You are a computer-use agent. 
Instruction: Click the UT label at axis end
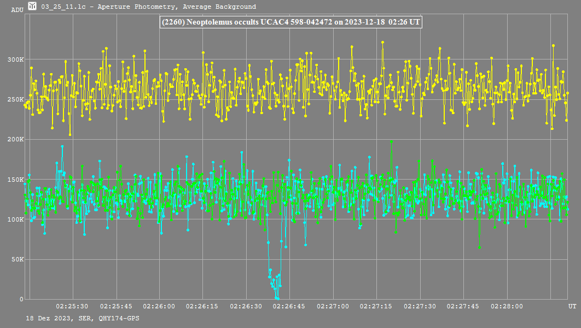(x=572, y=307)
